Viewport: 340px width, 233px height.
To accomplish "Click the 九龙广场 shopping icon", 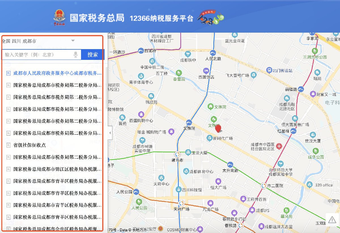I will pyautogui.click(x=210, y=203).
